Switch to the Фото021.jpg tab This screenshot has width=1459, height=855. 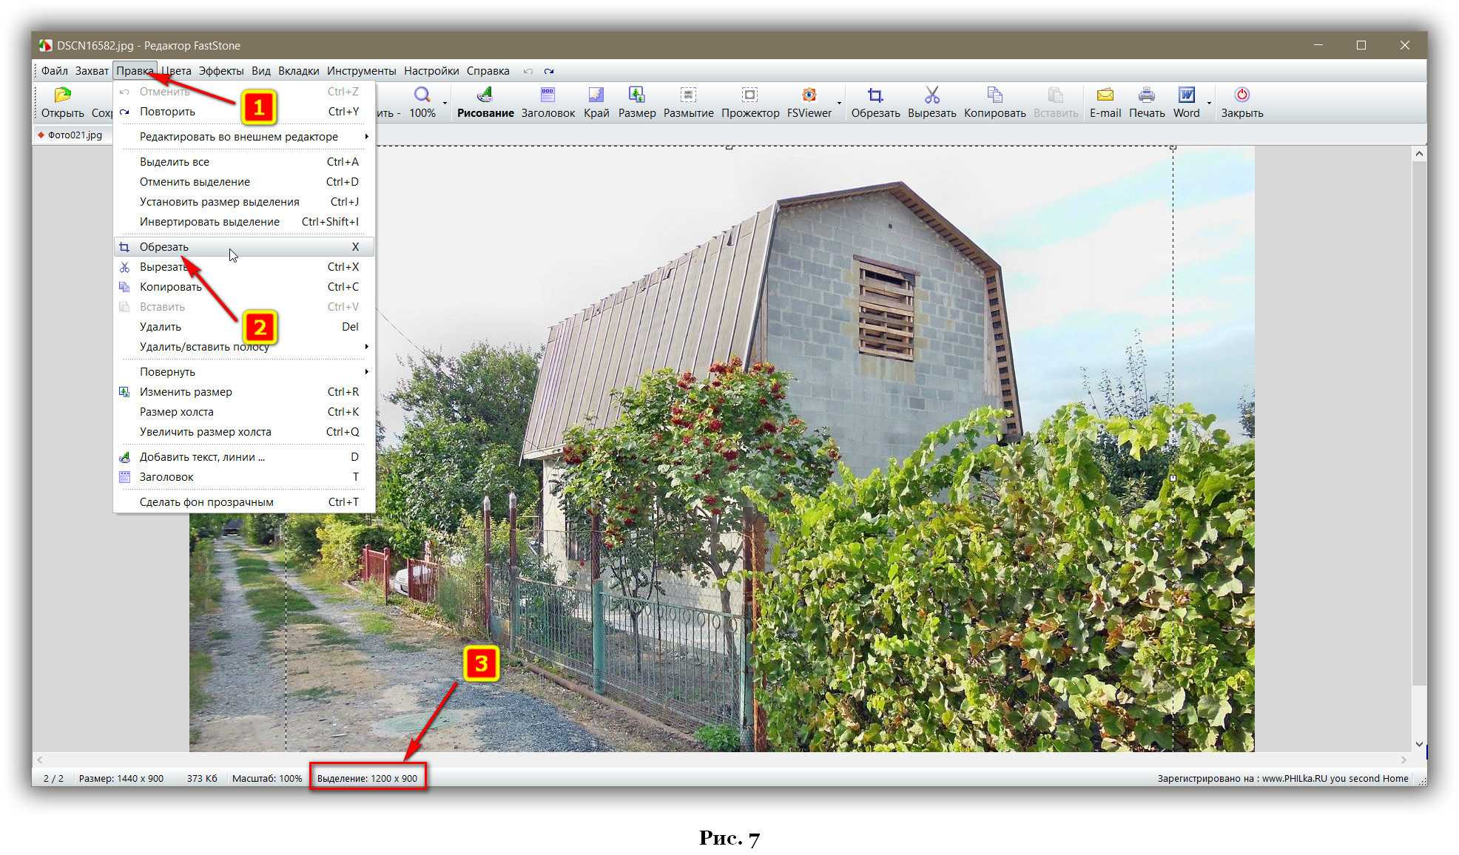(74, 135)
